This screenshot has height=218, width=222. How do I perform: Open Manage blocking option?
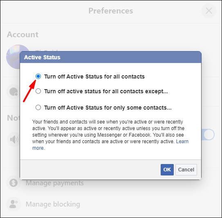(x=53, y=204)
